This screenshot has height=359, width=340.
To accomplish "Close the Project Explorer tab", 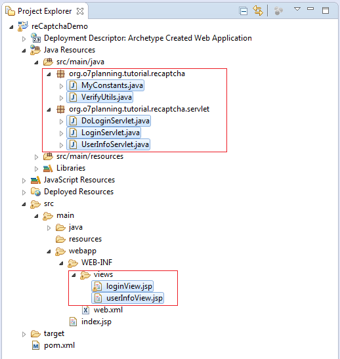I will (80, 11).
